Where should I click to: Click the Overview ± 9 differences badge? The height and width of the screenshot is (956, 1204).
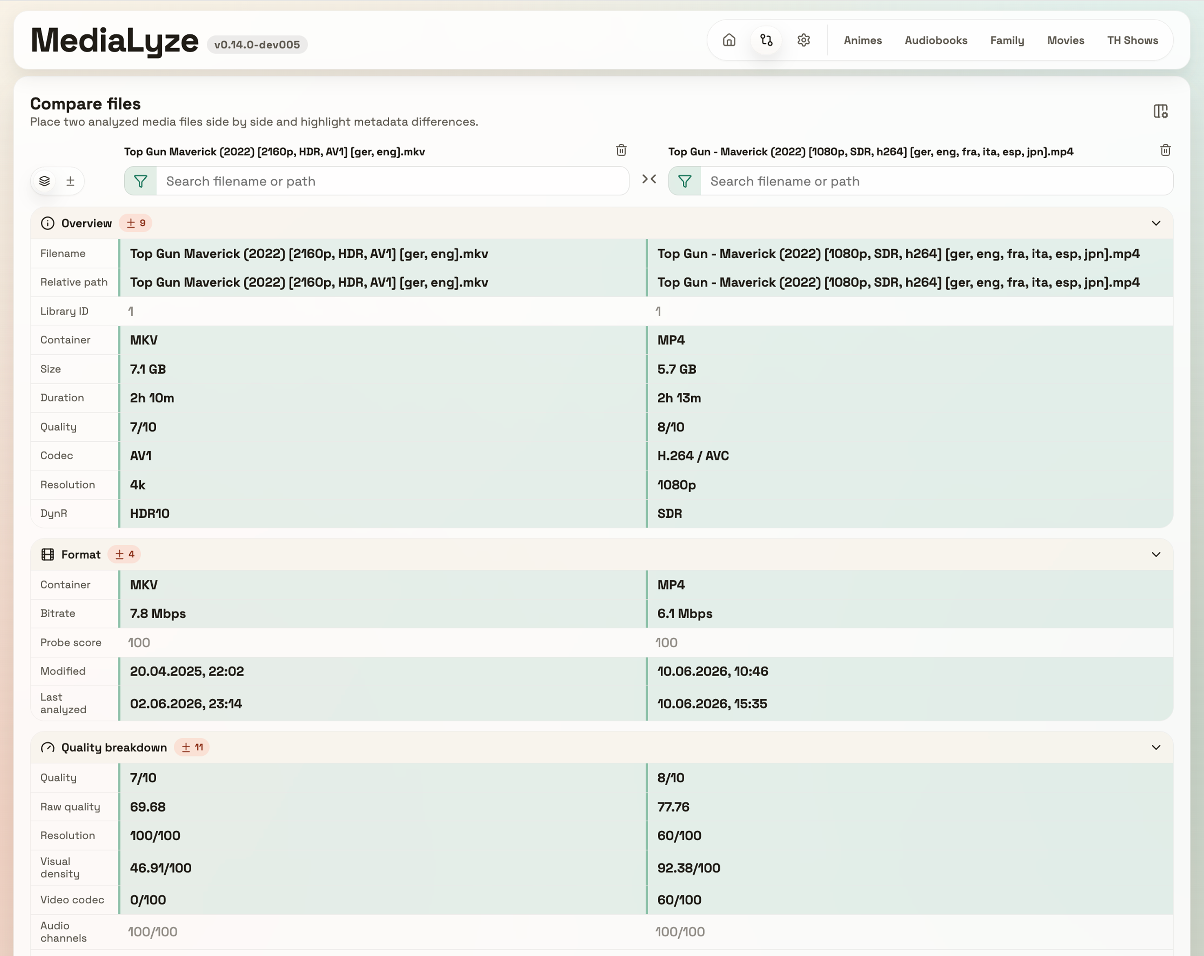click(136, 224)
